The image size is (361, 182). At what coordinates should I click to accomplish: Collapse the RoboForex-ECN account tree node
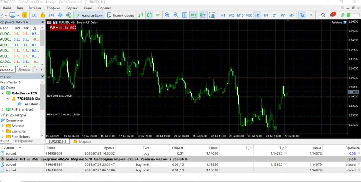tap(3, 93)
